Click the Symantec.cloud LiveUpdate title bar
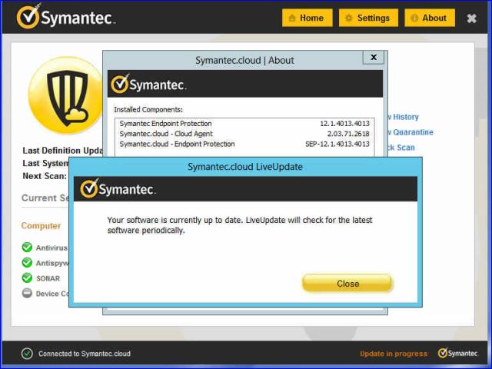Screen dimensions: 492x369 coord(245,167)
